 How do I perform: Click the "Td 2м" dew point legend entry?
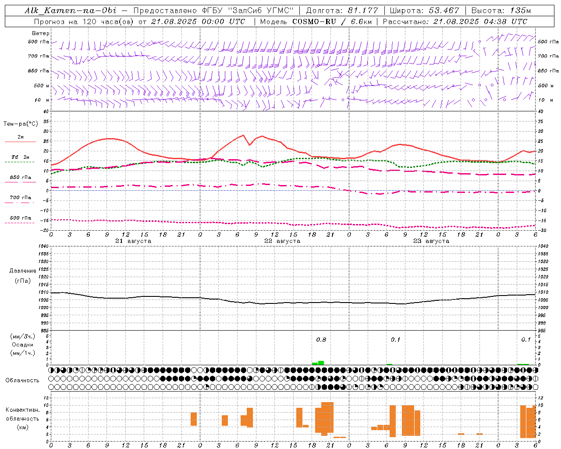20,159
